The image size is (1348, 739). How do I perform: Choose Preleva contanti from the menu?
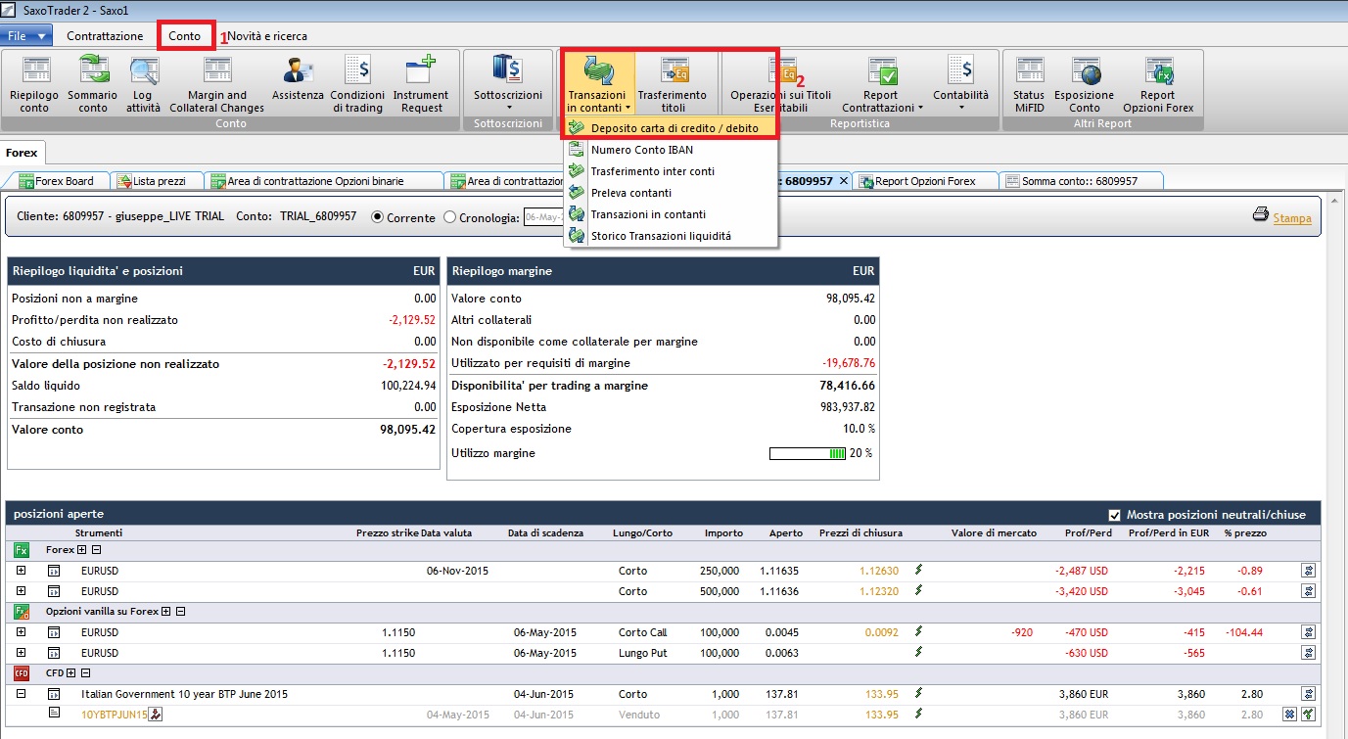[x=672, y=193]
